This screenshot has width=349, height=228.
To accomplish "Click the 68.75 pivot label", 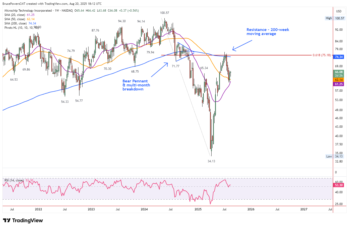I will point(135,72).
